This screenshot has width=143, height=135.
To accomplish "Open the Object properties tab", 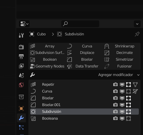I will click(x=21, y=108).
